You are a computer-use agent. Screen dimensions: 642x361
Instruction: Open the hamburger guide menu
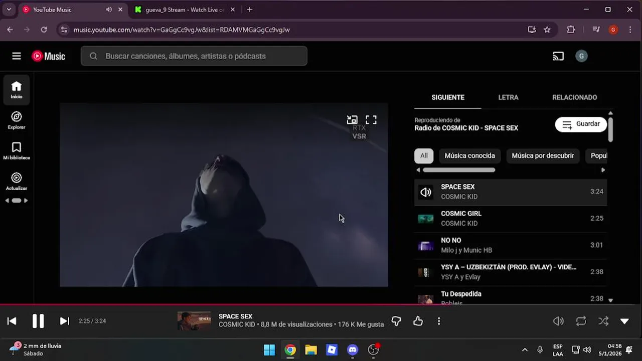[x=17, y=56]
